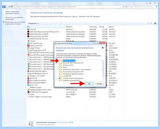This screenshot has height=129, width=160.
Task: Go back with the blue Back arrow
Action: click(4, 7)
